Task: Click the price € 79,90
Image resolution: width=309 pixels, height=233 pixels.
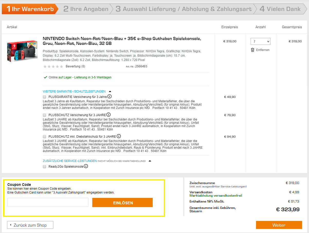Action: 230,115
